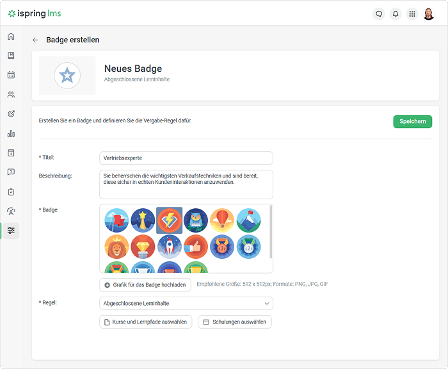The width and height of the screenshot is (448, 369).
Task: Select the thumbs up badge
Action: click(196, 247)
